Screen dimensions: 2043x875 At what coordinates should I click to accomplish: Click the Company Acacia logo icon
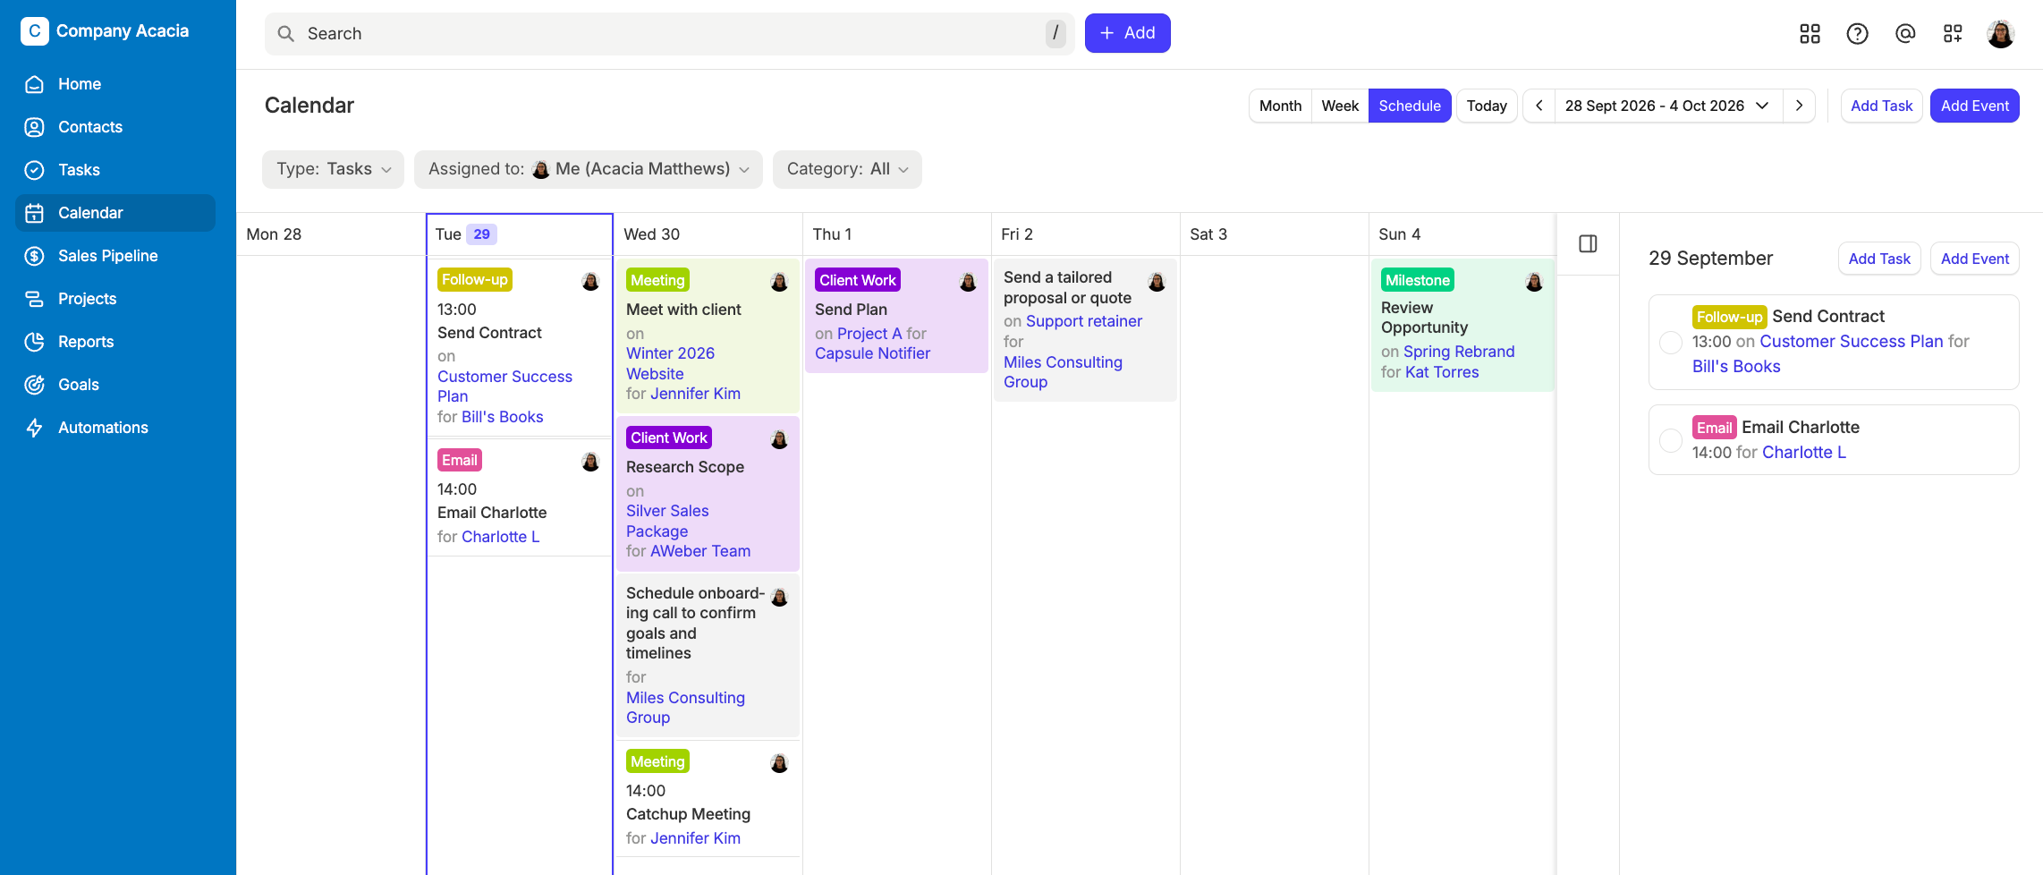(x=34, y=30)
